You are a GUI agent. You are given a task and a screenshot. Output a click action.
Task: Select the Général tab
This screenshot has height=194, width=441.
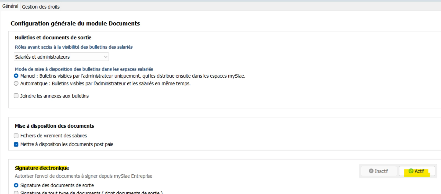click(10, 6)
